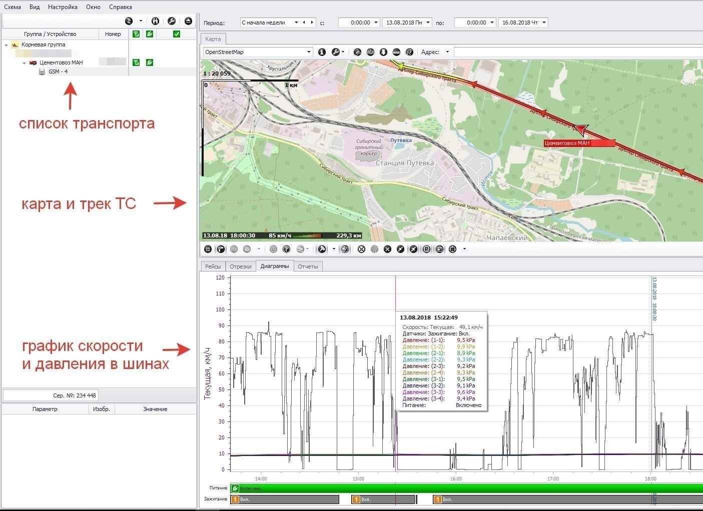
Task: Open the Схема menu
Action: point(13,7)
